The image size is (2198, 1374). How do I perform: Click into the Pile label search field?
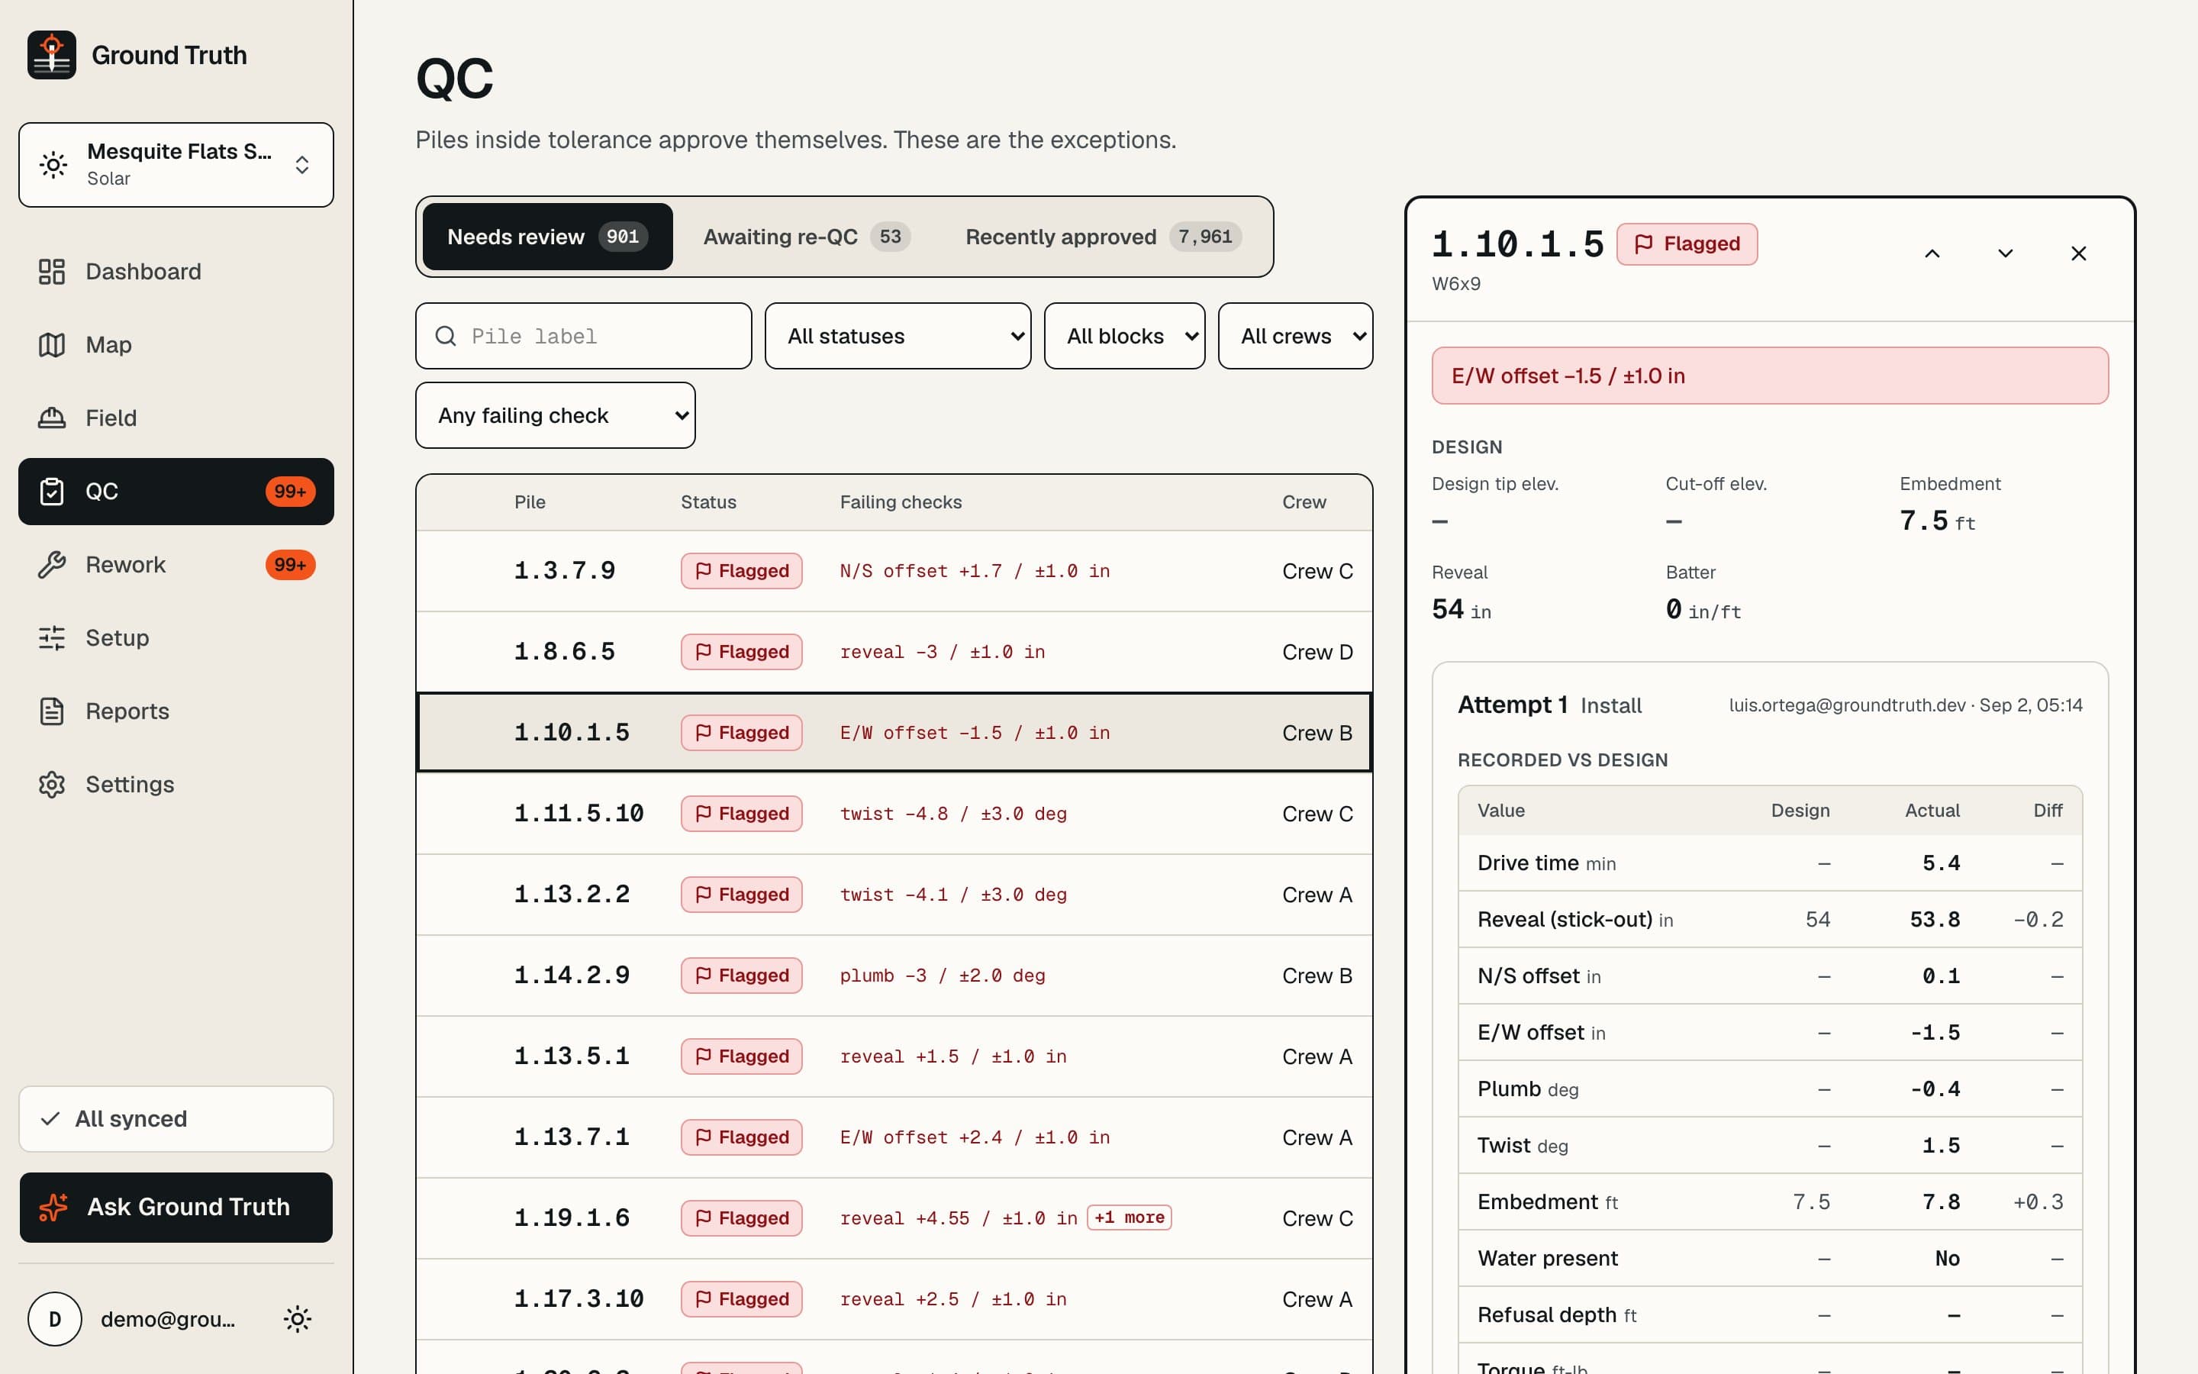pyautogui.click(x=583, y=336)
